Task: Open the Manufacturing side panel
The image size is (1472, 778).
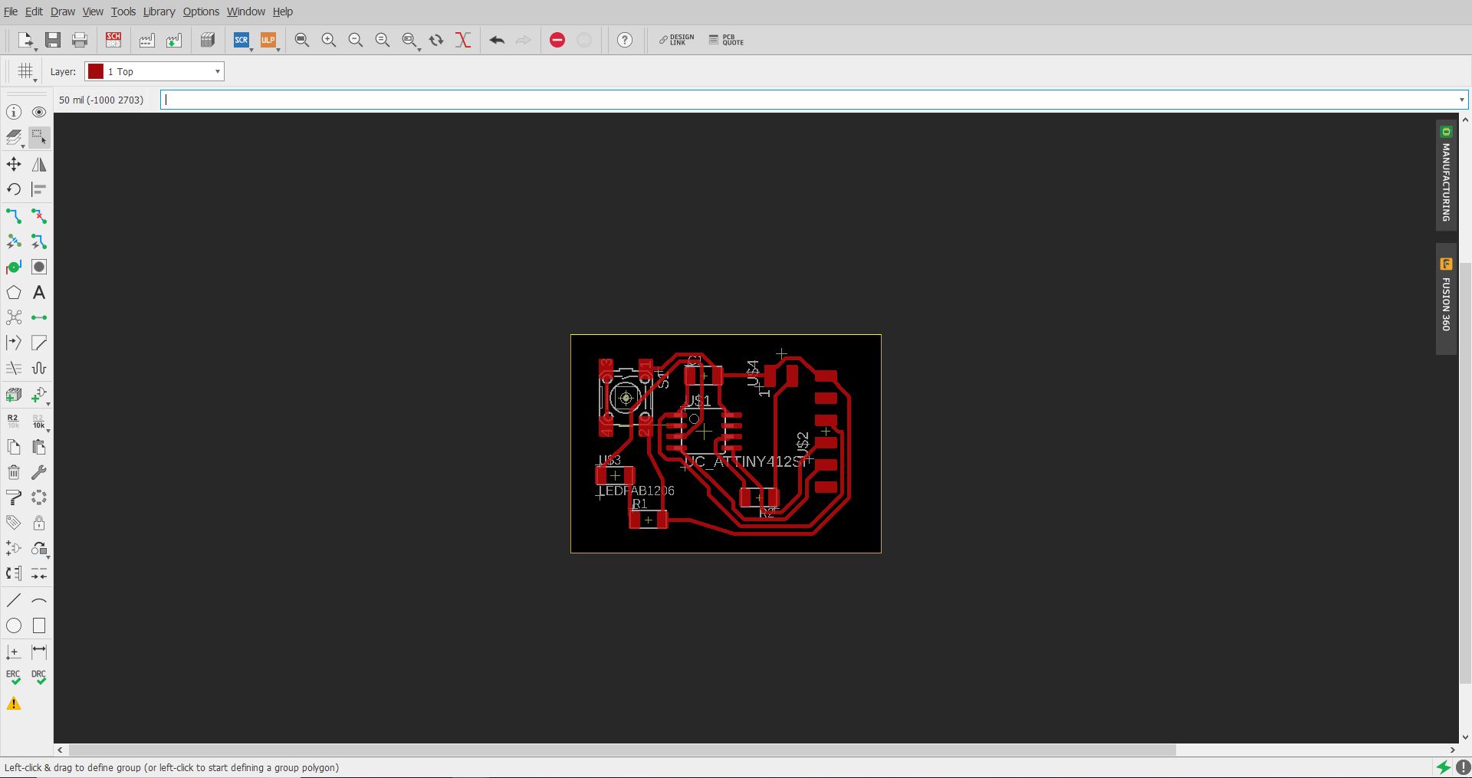Action: [x=1446, y=175]
